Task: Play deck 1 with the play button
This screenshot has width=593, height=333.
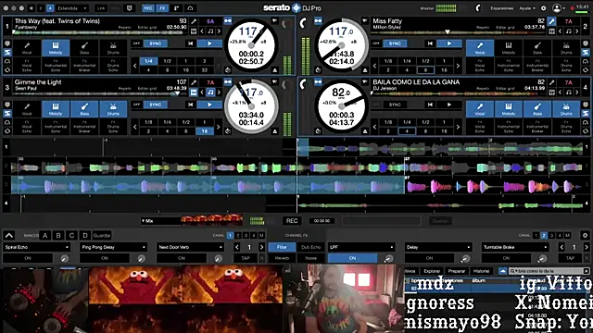Action: (209, 43)
